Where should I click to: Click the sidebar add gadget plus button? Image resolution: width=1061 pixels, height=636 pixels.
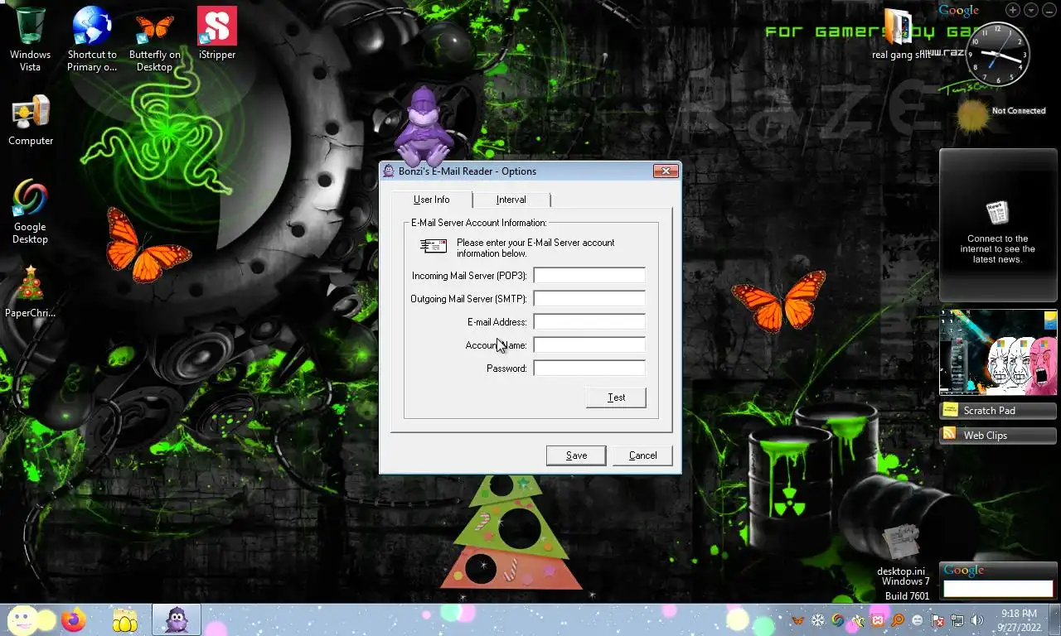(x=1013, y=10)
